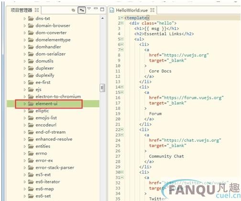This screenshot has height=201, width=241.
Task: Close the project manager tab
Action: coord(37,10)
